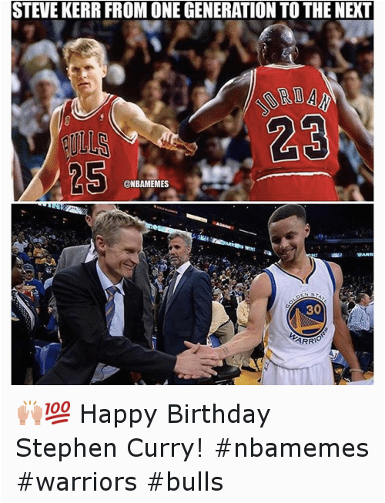385x503 pixels.
Task: Click the number 30 on white jersey
Action: [312, 310]
